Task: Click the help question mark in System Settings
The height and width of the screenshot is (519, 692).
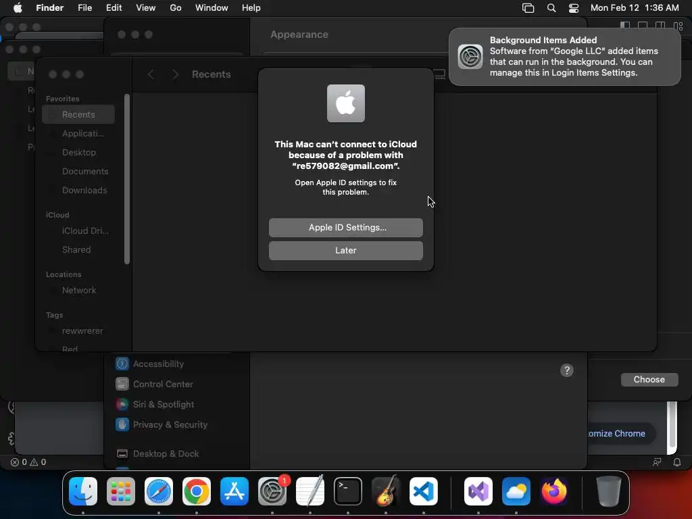Action: [567, 370]
